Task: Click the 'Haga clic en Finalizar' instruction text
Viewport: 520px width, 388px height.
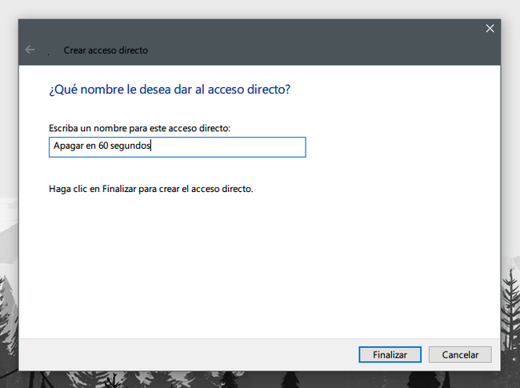Action: pos(150,190)
